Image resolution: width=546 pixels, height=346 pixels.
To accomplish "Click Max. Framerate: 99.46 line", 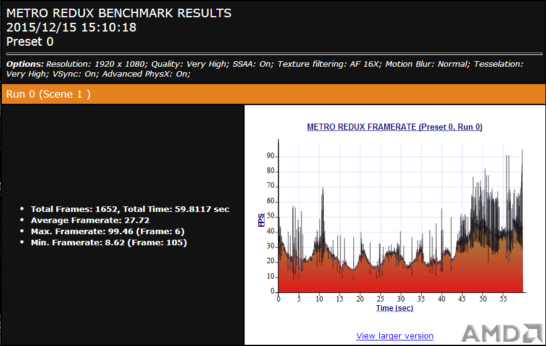I will point(107,231).
